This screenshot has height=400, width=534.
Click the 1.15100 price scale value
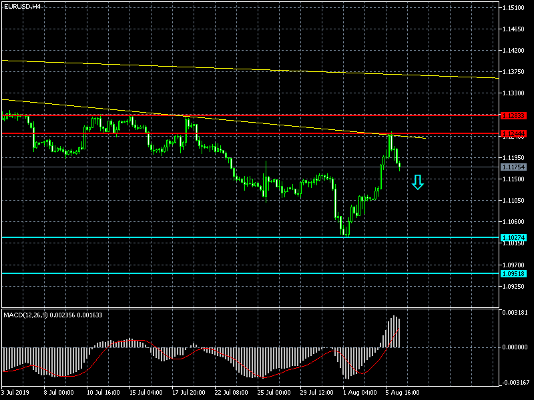click(x=513, y=8)
